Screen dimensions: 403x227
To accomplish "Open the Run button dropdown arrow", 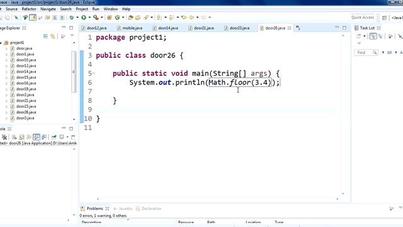I will pyautogui.click(x=89, y=18).
